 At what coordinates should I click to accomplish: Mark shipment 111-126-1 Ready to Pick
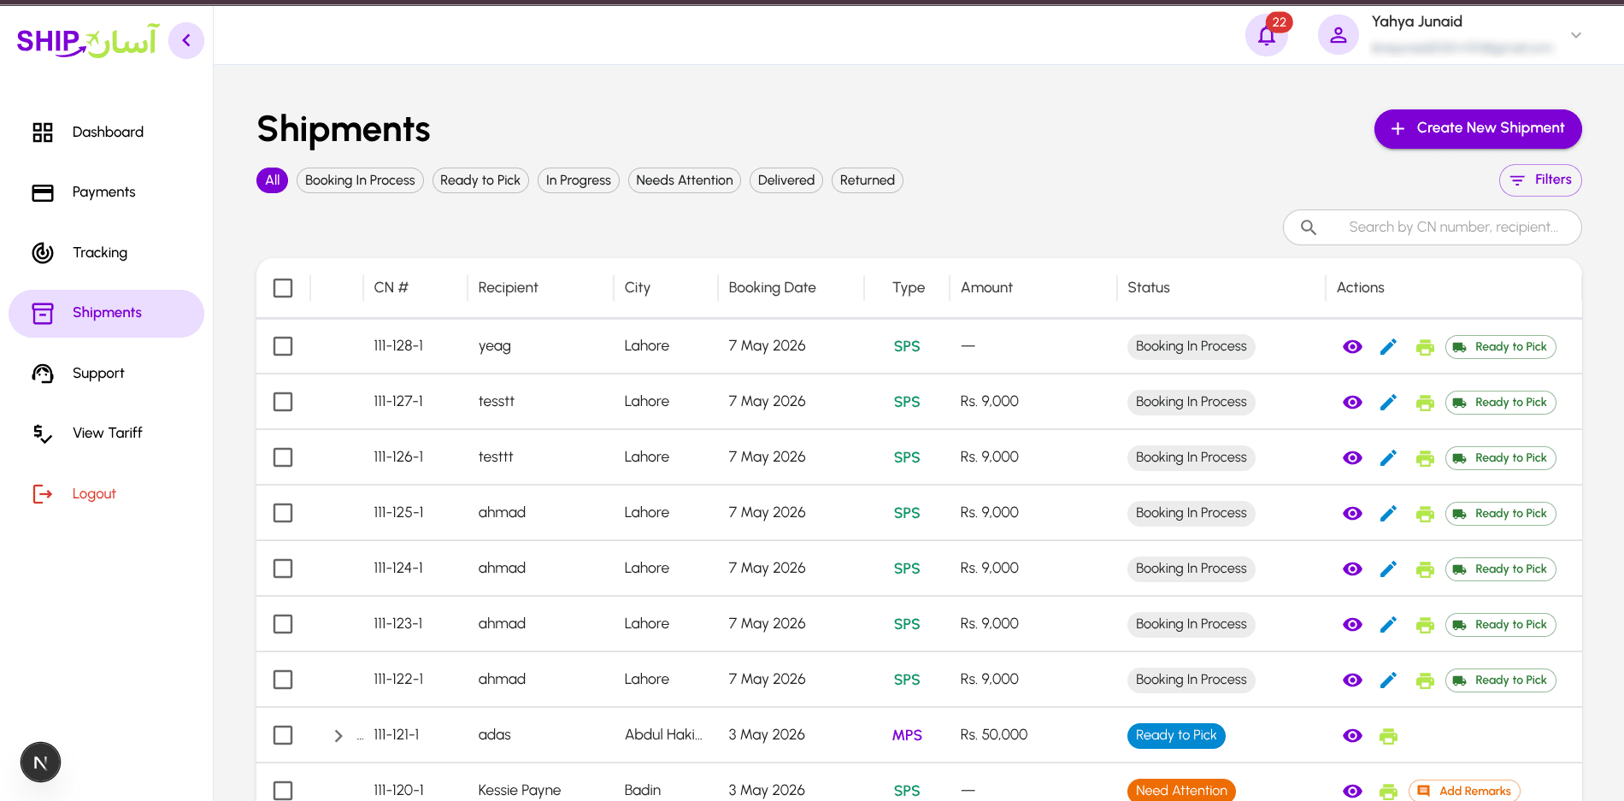(x=1501, y=458)
